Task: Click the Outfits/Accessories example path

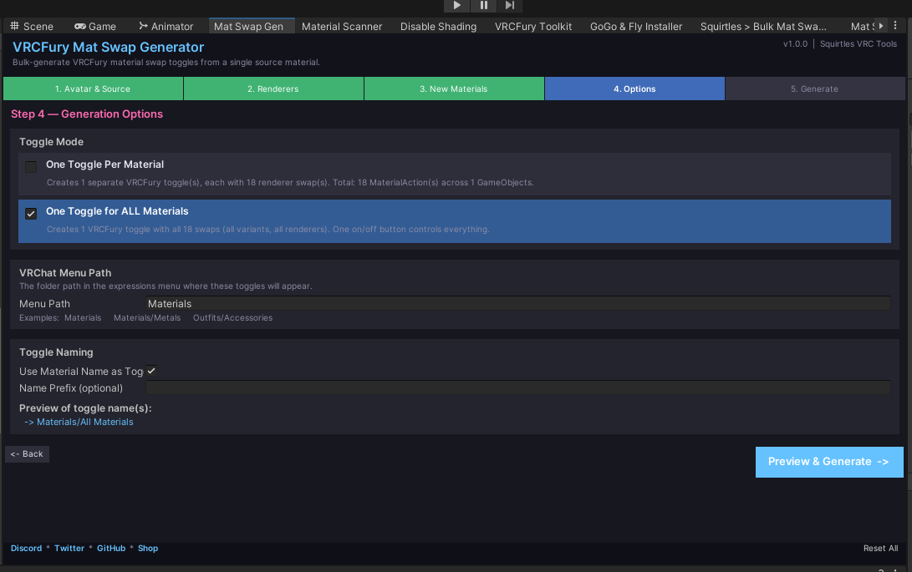Action: [232, 318]
